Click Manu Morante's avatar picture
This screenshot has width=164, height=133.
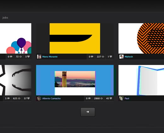[39, 57]
